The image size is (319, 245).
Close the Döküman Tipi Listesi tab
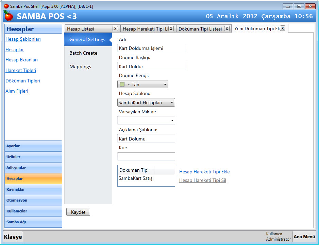[x=227, y=29]
